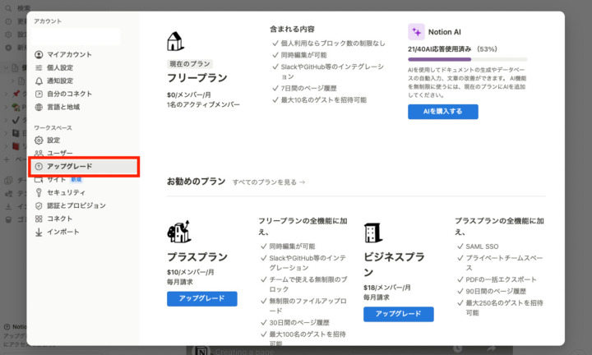Click the account name field in sidebar

[76, 37]
